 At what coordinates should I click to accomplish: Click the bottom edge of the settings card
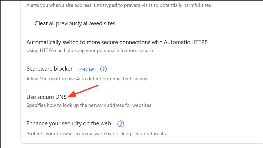click(142, 143)
